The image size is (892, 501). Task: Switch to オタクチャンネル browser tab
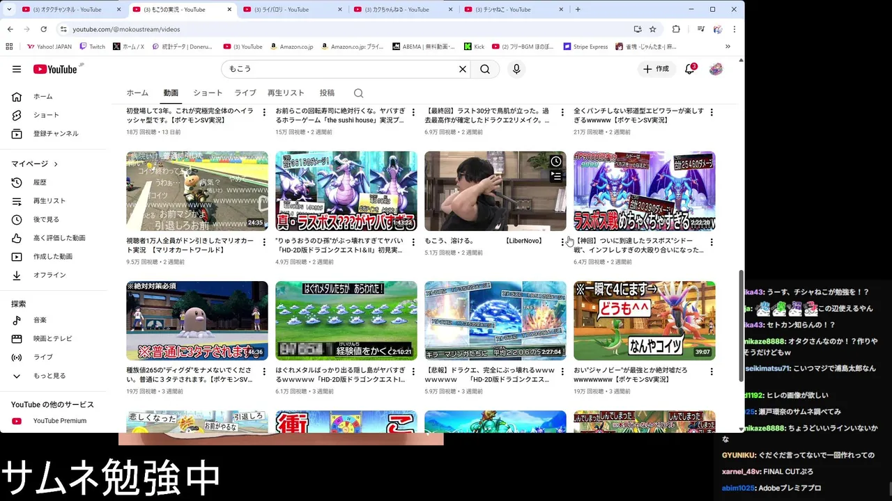coord(70,10)
